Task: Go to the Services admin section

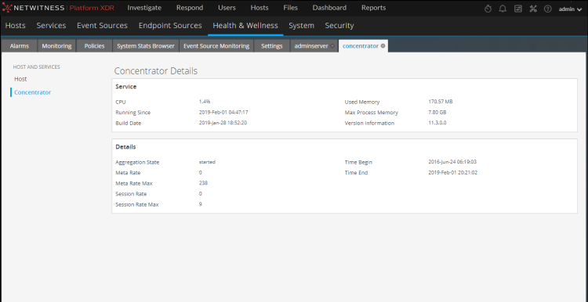Action: [x=52, y=26]
